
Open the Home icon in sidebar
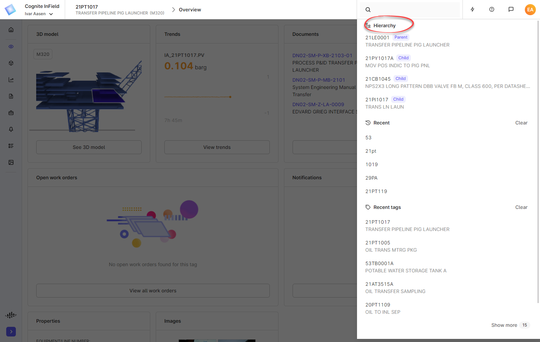click(11, 30)
